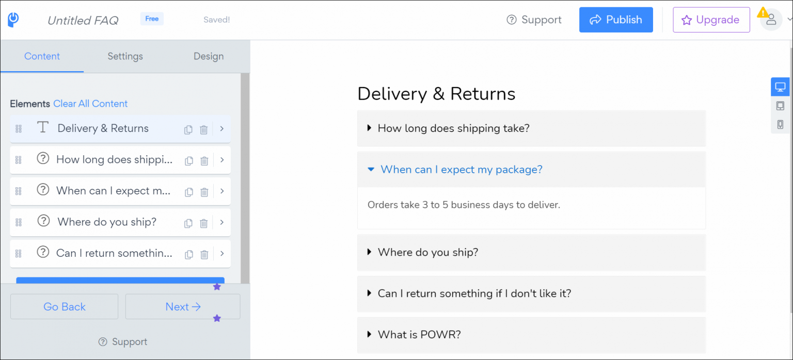
Task: Open the Design tab
Action: click(x=209, y=56)
